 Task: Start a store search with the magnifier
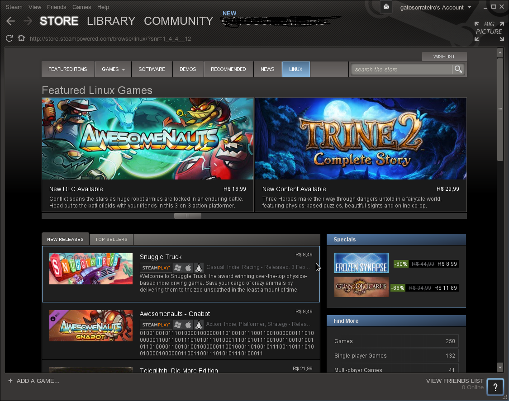458,69
